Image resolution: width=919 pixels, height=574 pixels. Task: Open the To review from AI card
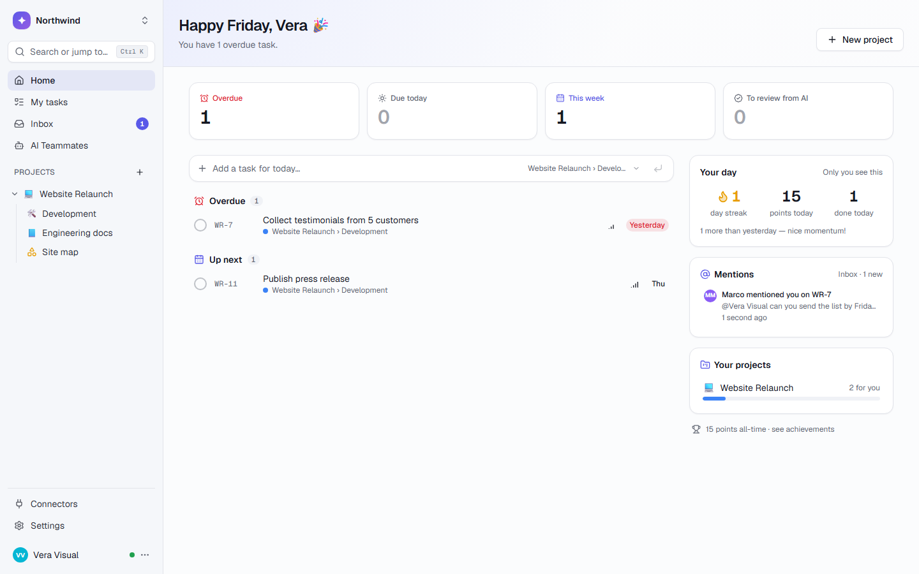point(808,111)
